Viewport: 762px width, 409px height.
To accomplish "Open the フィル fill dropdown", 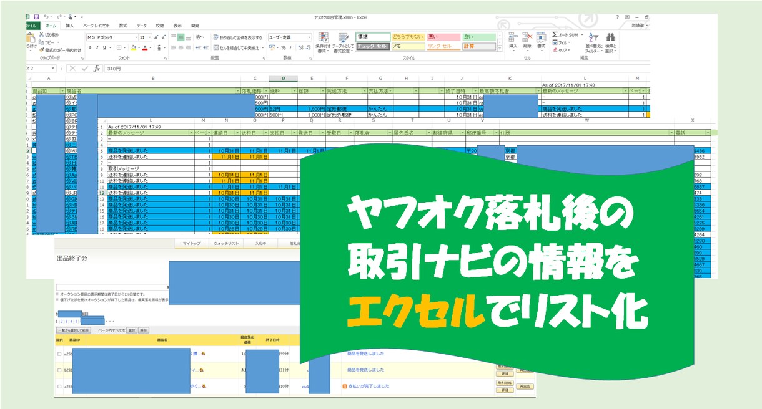I will pyautogui.click(x=561, y=43).
